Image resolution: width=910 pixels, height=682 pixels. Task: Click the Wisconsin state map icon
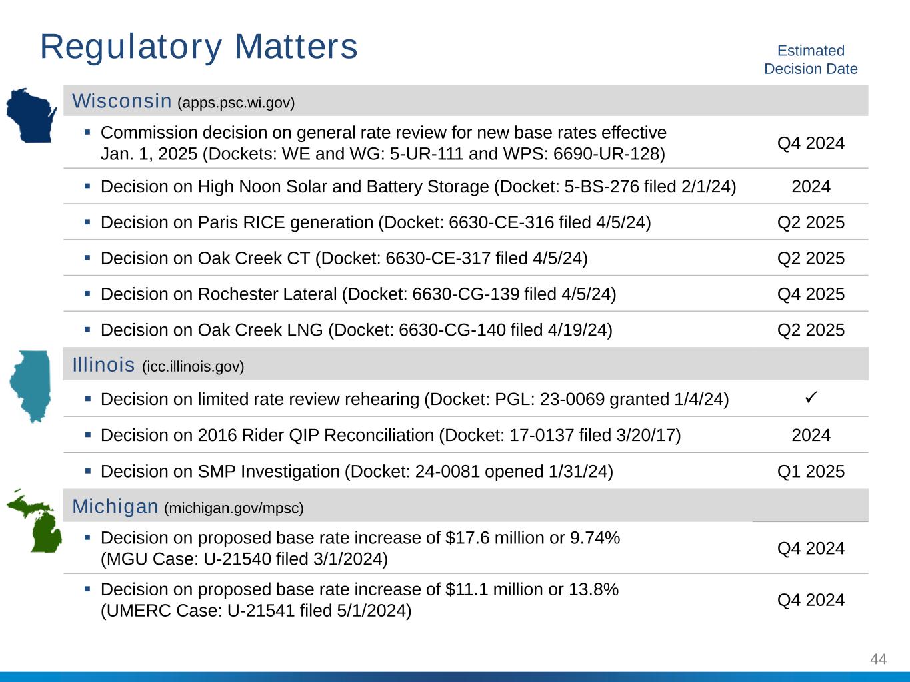(31, 115)
